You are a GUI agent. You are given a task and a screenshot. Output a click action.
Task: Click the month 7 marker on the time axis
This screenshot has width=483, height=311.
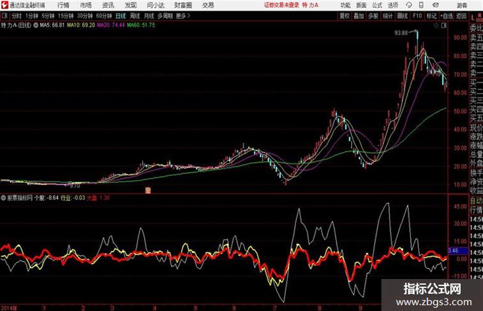click(x=275, y=307)
